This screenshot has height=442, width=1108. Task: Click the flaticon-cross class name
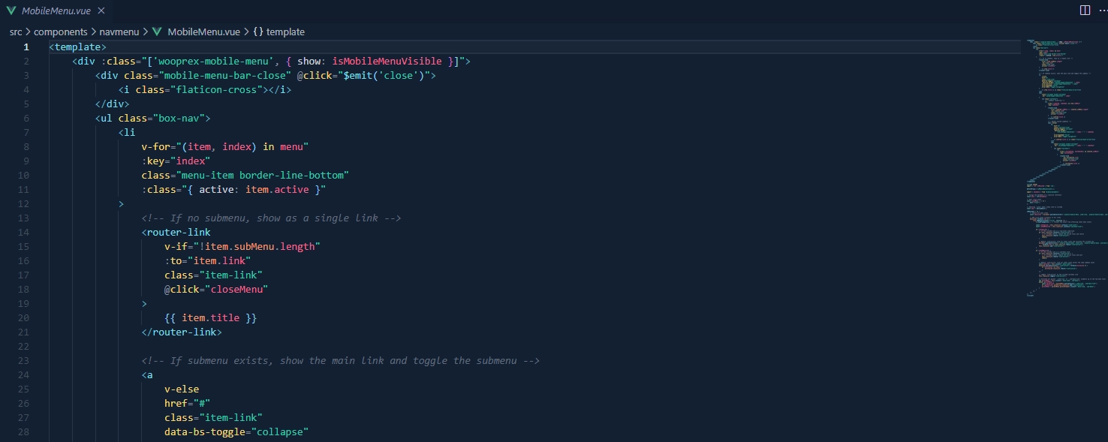click(x=220, y=90)
